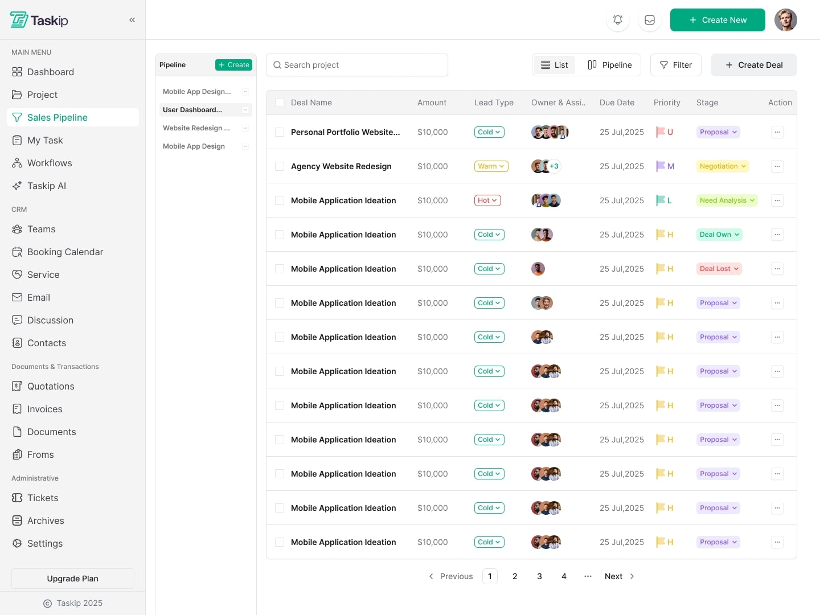Image resolution: width=820 pixels, height=615 pixels.
Task: Open Booking Calendar from the sidebar
Action: 64,252
